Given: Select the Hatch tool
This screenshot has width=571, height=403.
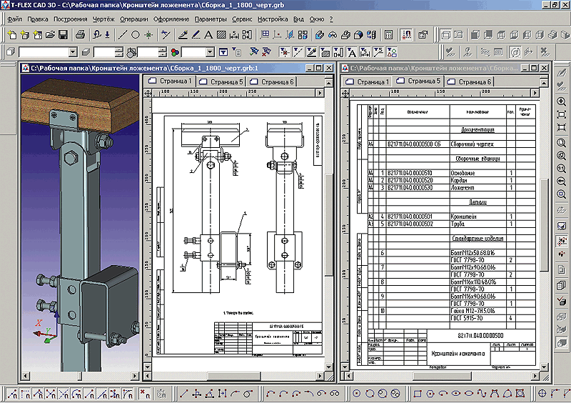Looking at the screenshot, I should click(221, 35).
